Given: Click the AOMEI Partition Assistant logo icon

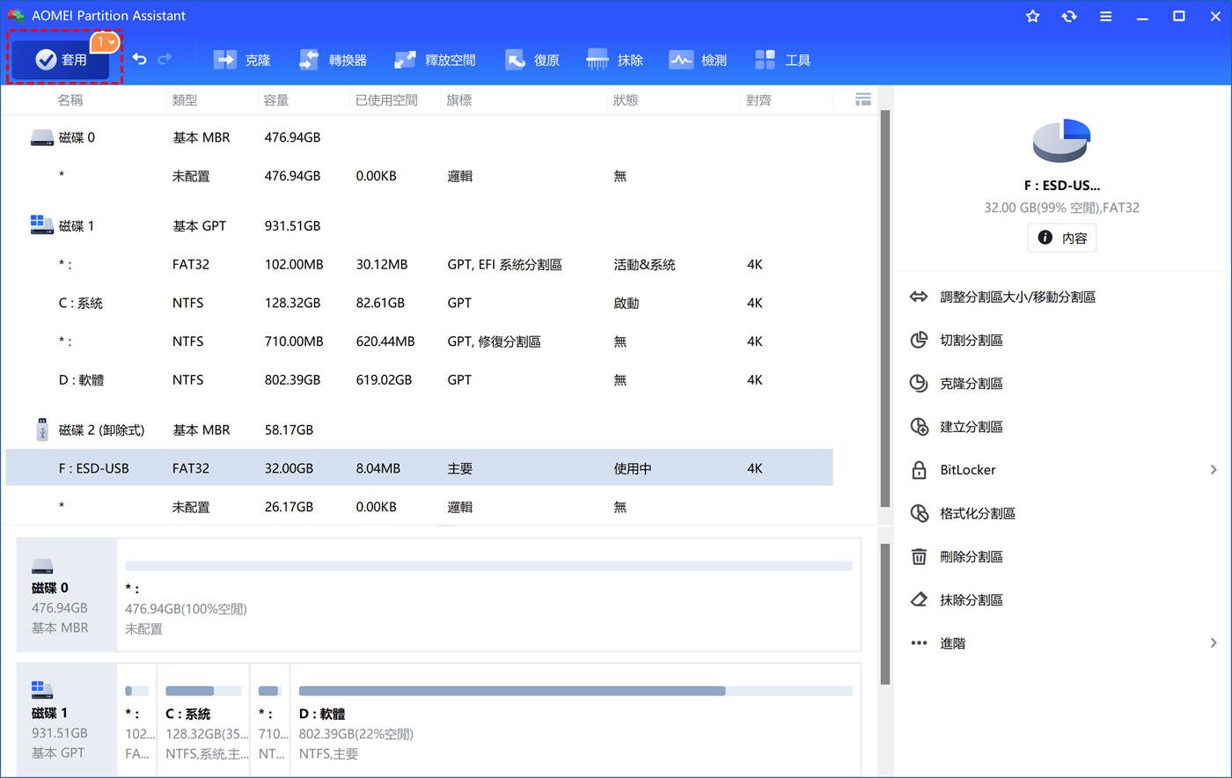Looking at the screenshot, I should (15, 15).
